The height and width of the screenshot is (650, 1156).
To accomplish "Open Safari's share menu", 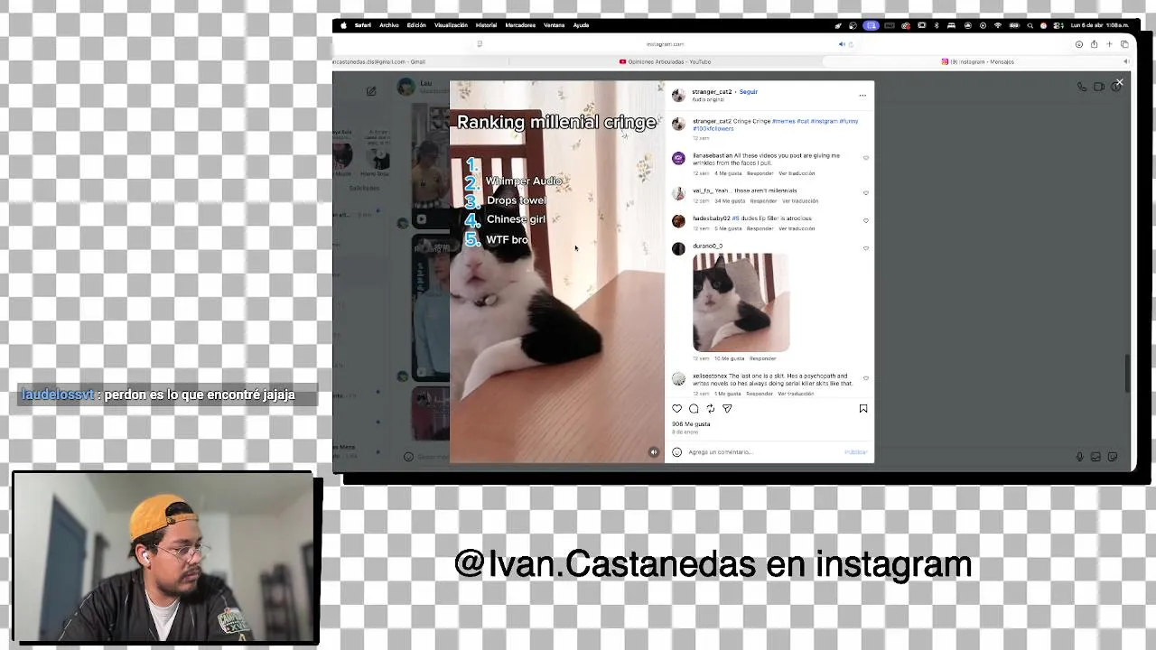I will tap(1094, 44).
